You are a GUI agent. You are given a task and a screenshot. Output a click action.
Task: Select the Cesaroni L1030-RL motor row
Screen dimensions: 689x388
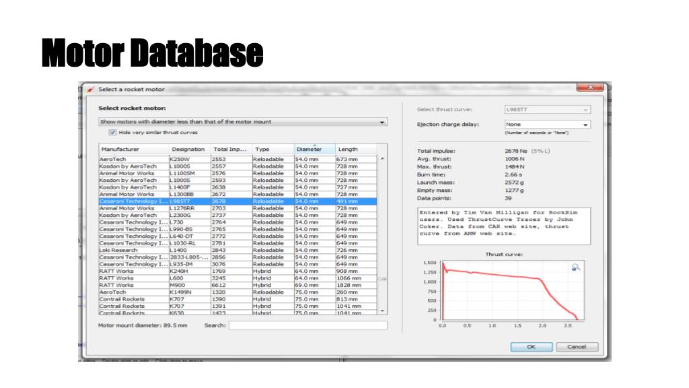point(238,243)
